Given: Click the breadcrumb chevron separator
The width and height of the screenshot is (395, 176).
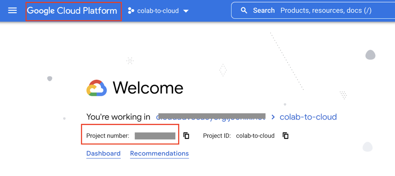Looking at the screenshot, I should point(273,117).
